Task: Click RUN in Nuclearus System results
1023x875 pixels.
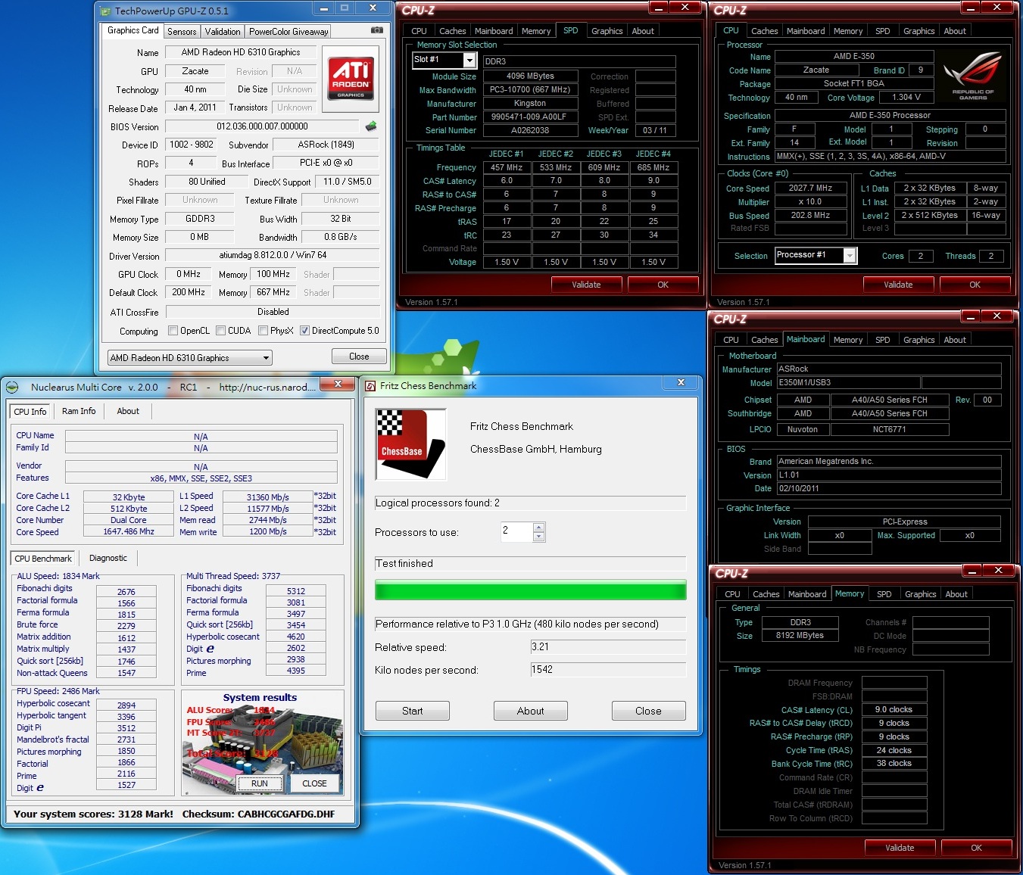Action: click(x=260, y=783)
